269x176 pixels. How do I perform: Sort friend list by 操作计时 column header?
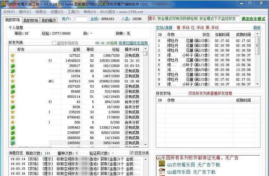coord(132,49)
